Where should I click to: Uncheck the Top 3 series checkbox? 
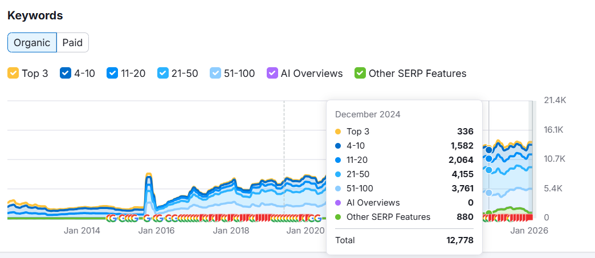[x=13, y=73]
